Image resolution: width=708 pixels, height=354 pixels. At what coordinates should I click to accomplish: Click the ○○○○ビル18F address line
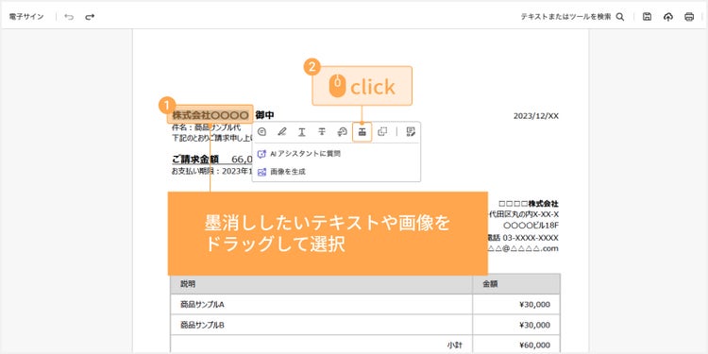point(531,226)
